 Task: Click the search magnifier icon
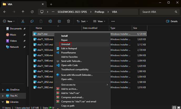click(176, 12)
